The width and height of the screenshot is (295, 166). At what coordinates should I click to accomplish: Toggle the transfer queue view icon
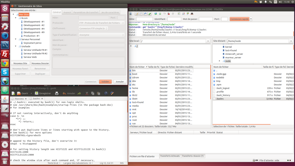pos(149,14)
